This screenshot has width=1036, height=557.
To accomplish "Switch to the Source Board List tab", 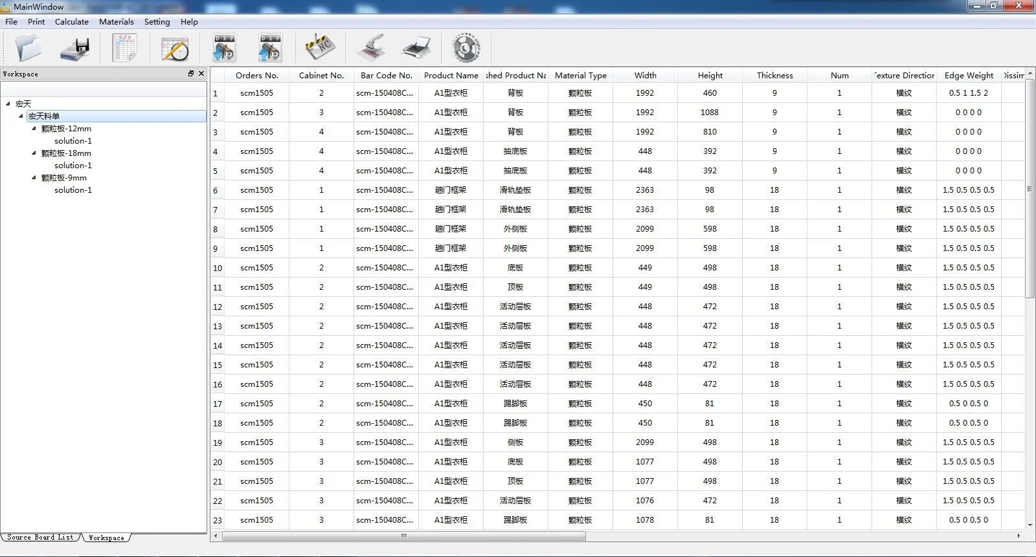I will (40, 538).
